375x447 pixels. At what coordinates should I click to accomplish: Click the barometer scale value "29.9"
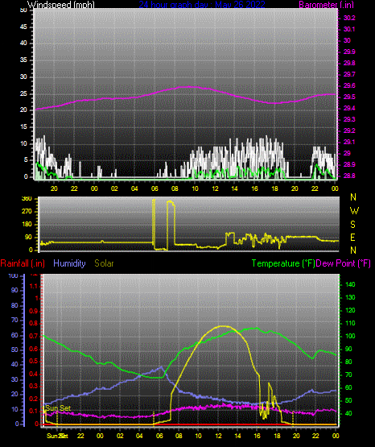(349, 52)
